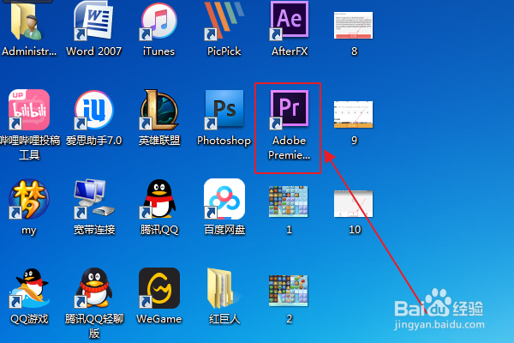514x343 pixels.
Task: Select the game screenshot file named 1
Action: 289,202
